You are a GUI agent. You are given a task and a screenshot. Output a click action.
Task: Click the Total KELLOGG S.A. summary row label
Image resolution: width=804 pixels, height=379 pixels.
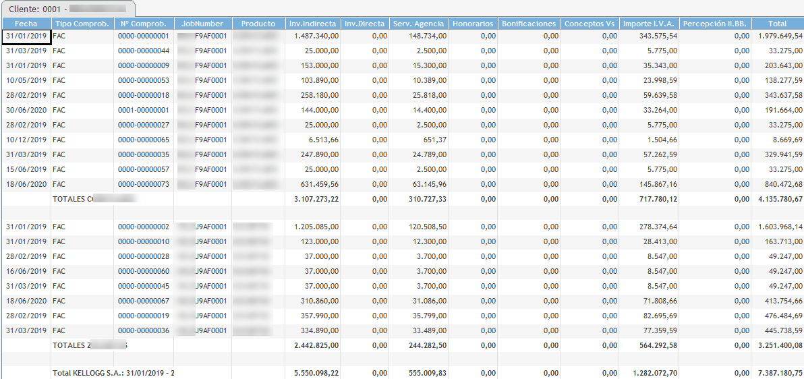point(113,373)
